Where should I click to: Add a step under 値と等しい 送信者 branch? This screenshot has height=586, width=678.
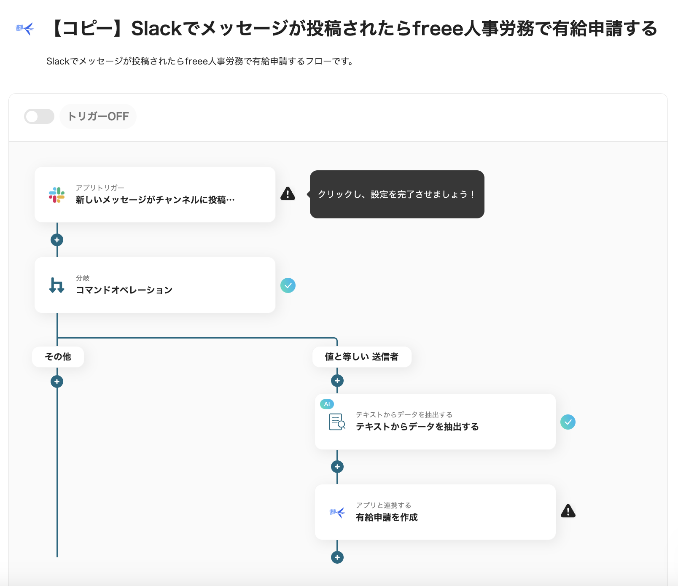point(337,381)
